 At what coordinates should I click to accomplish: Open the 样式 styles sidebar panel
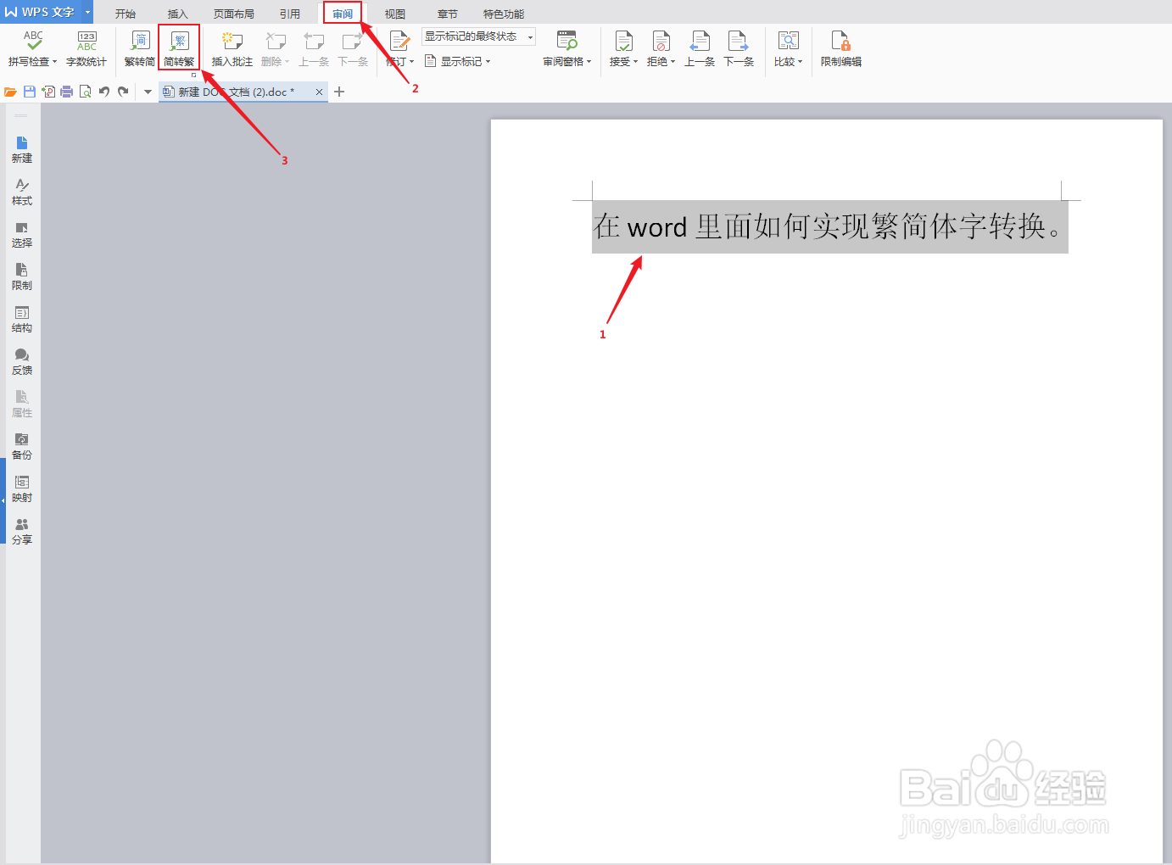[x=22, y=193]
